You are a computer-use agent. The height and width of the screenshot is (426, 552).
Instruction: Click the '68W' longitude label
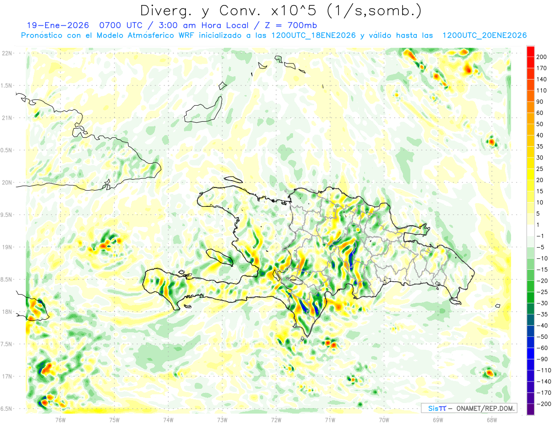[x=491, y=420]
